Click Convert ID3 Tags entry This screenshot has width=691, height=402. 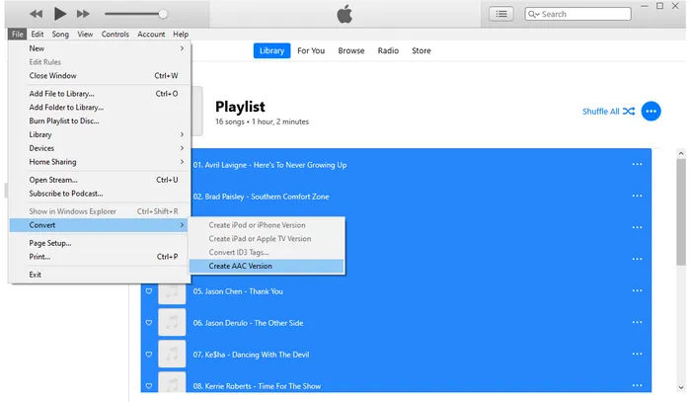267,253
